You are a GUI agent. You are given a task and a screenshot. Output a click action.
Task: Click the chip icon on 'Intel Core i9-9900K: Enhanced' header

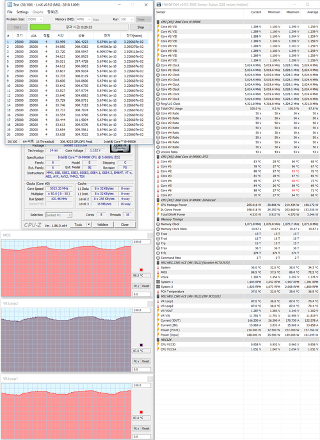158,200
